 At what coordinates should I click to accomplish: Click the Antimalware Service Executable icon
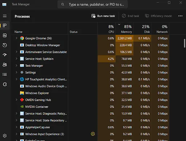click(22, 52)
